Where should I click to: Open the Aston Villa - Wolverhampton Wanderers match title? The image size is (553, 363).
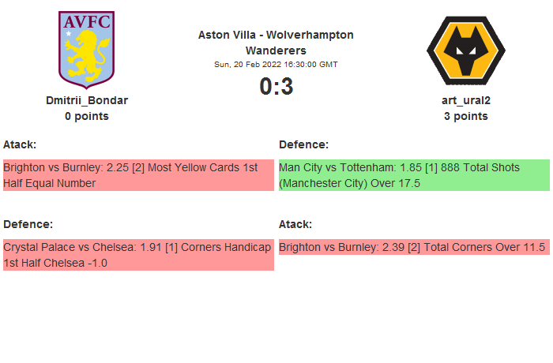pos(276,43)
